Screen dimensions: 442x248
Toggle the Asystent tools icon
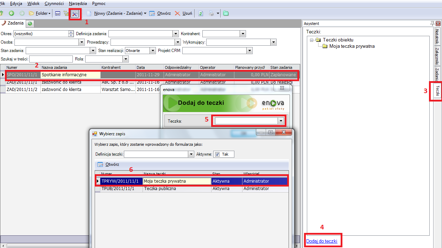[75, 14]
